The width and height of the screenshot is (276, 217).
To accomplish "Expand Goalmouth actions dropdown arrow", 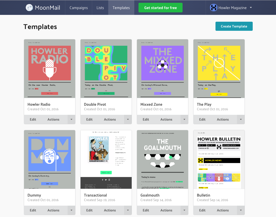I will click(x=185, y=210).
